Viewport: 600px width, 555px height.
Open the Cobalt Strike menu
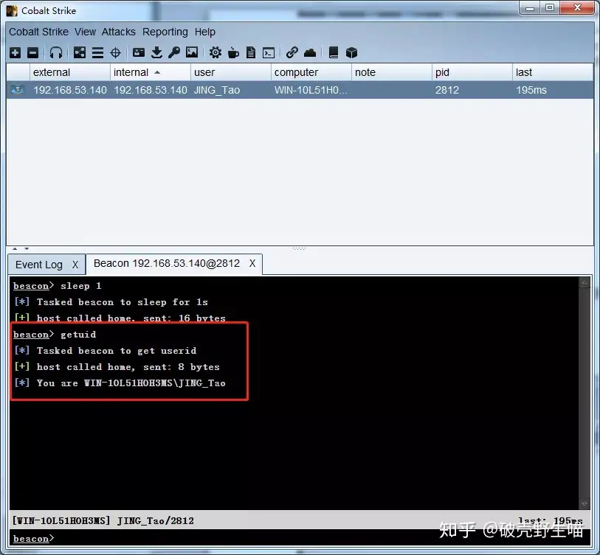(38, 32)
